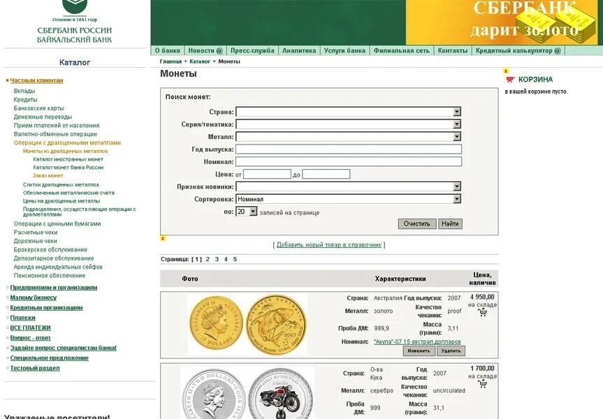
Task: Open Аренда индивидуальных сейфов
Action: click(x=58, y=267)
